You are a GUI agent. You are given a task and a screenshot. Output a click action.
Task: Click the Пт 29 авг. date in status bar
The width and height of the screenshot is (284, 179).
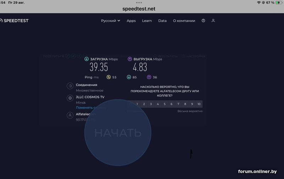(x=16, y=2)
